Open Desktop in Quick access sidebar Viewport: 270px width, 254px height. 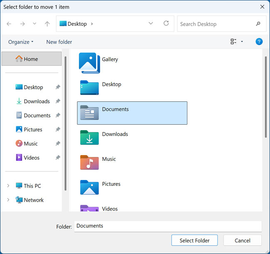33,87
